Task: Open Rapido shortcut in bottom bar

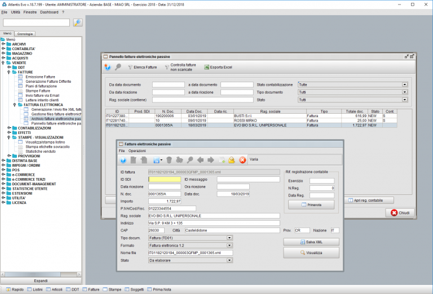Action: [15, 289]
